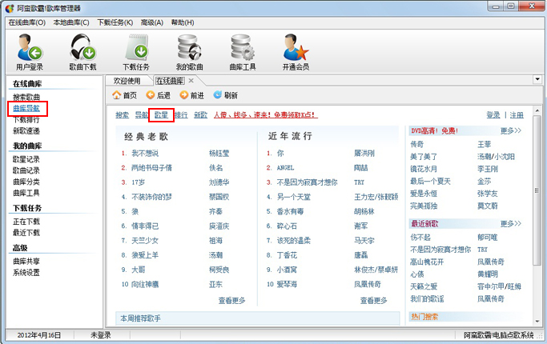The height and width of the screenshot is (344, 547).
Task: Click 查看更多 under 近年流行
Action: (374, 301)
